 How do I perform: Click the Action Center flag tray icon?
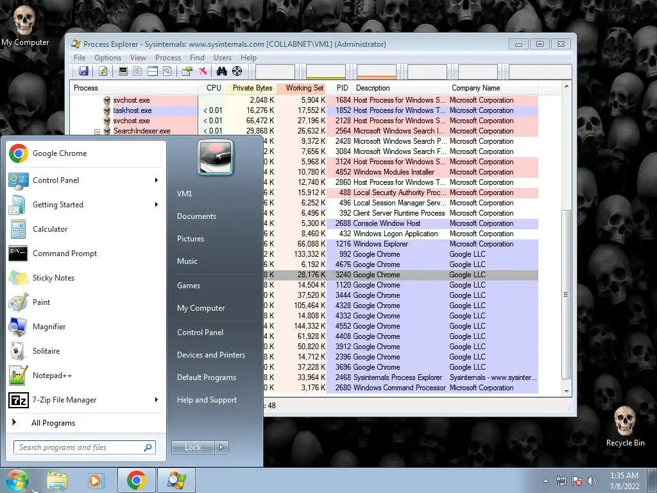coord(577,481)
